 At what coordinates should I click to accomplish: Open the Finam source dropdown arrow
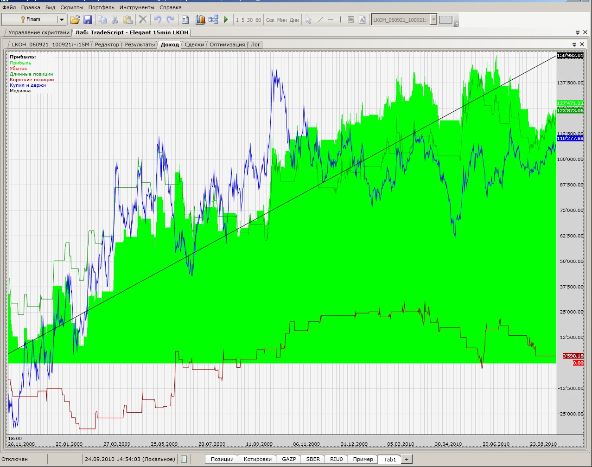pyautogui.click(x=61, y=19)
